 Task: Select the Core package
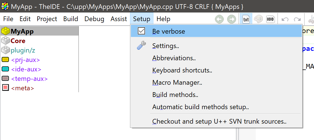click(x=18, y=41)
